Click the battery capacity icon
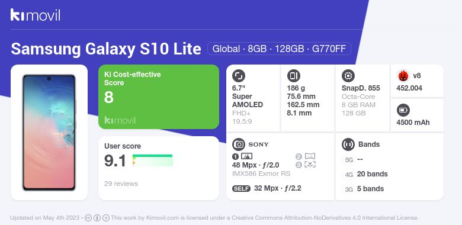The height and width of the screenshot is (225, 462). (x=403, y=111)
